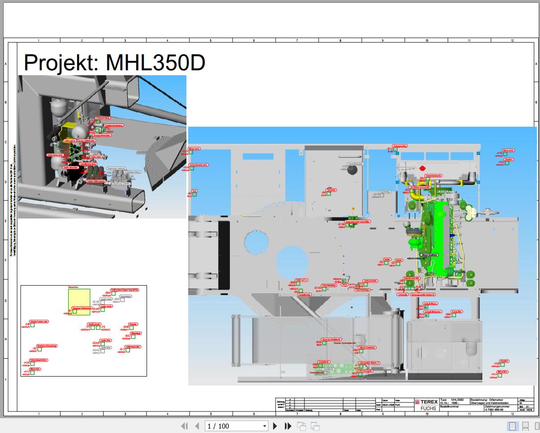Click the -H20 marker at the lower right
Viewport: 540px width, 433px height.
click(502, 365)
